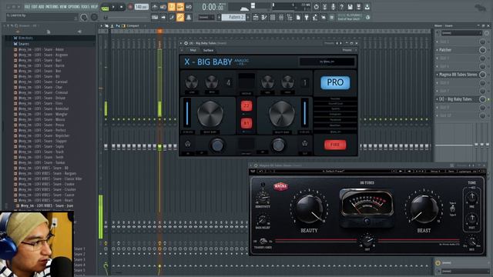
Task: Click the 140 tempo display
Action: [x=141, y=7]
